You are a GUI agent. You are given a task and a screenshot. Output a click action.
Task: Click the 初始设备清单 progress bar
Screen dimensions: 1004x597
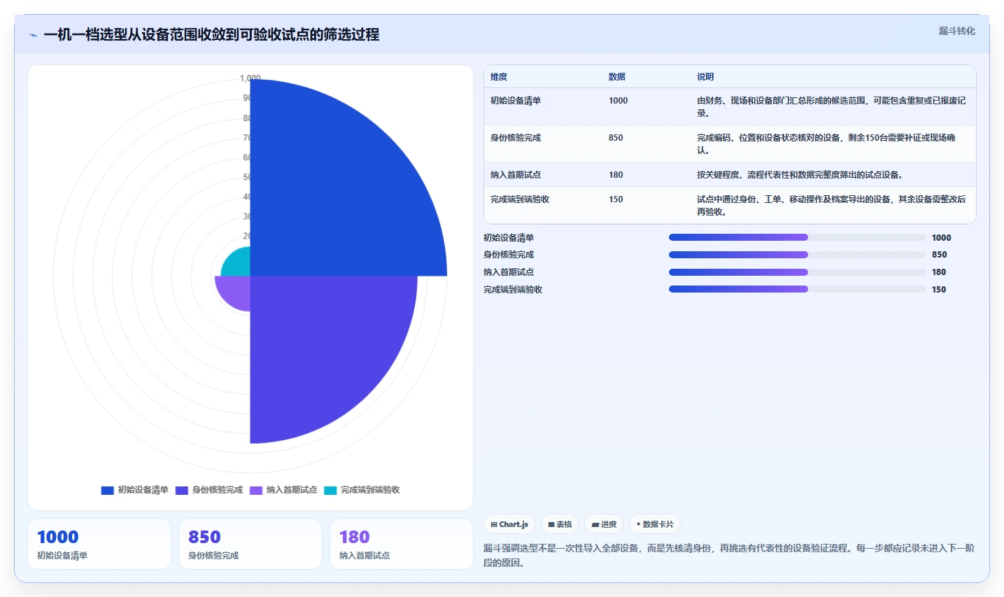click(x=797, y=237)
